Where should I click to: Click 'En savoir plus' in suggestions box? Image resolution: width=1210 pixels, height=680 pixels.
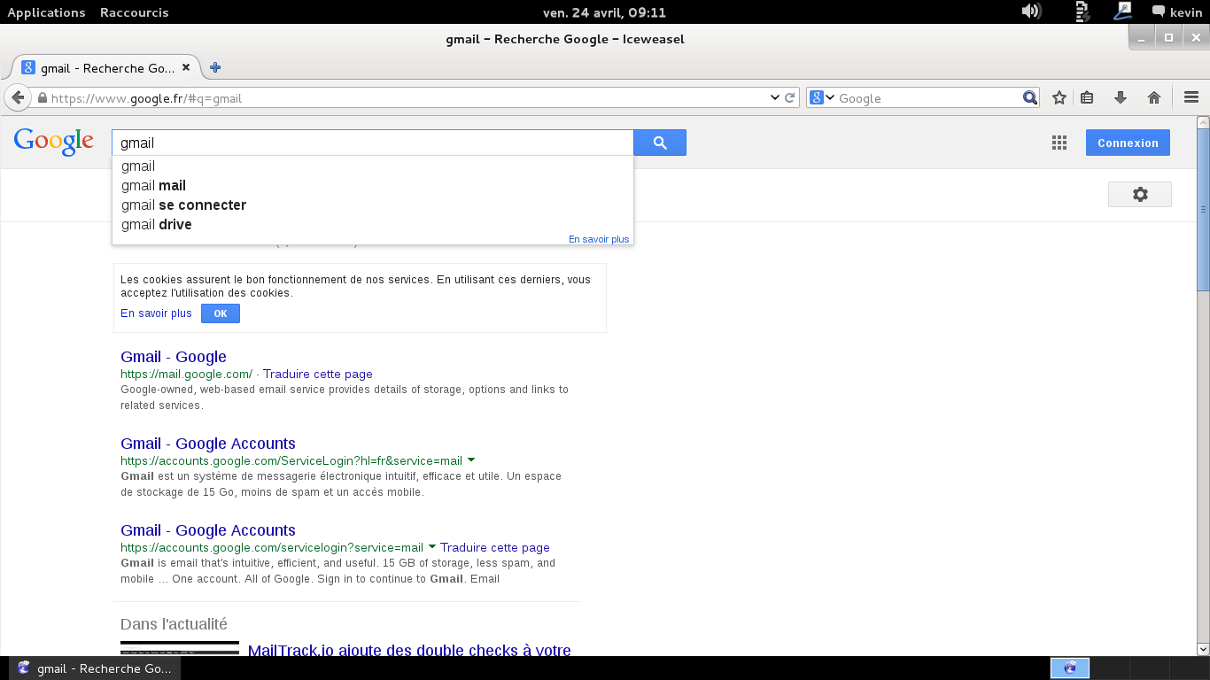599,239
